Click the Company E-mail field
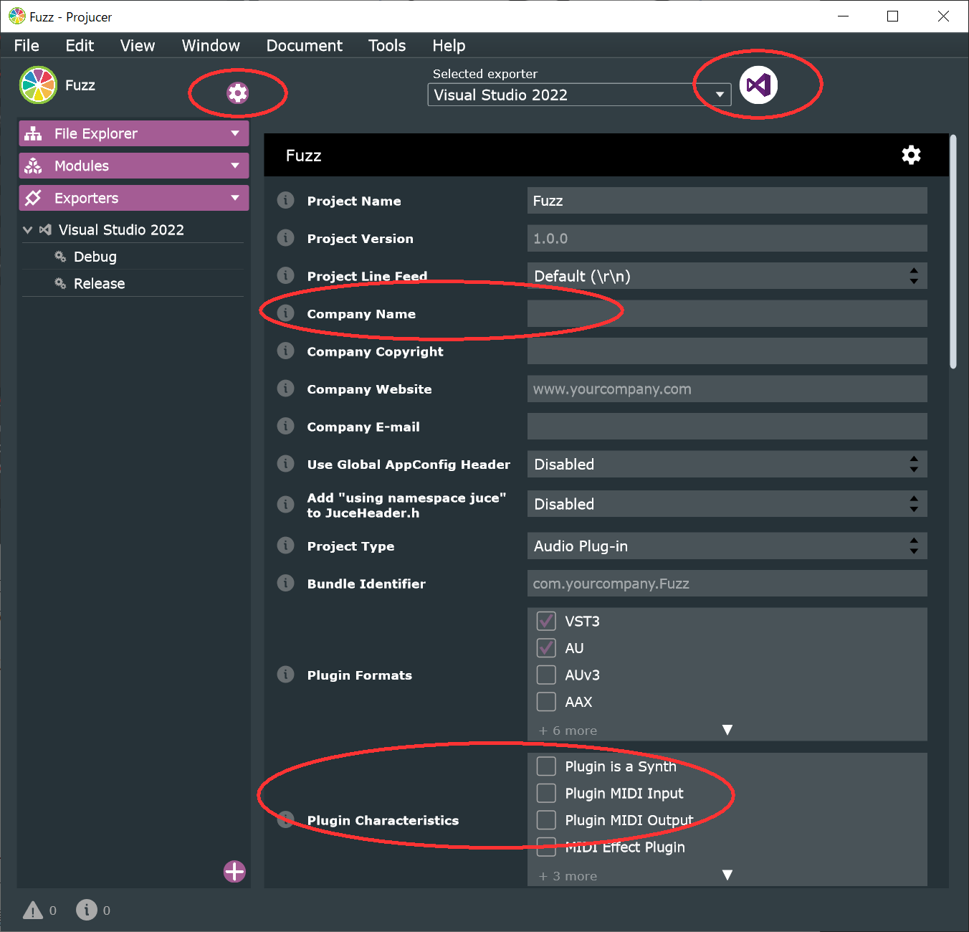The image size is (969, 932). coord(727,427)
